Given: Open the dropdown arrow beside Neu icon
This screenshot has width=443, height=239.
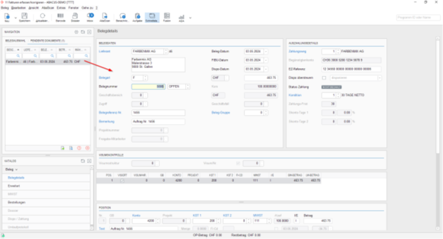Looking at the screenshot, I should [x=15, y=18].
